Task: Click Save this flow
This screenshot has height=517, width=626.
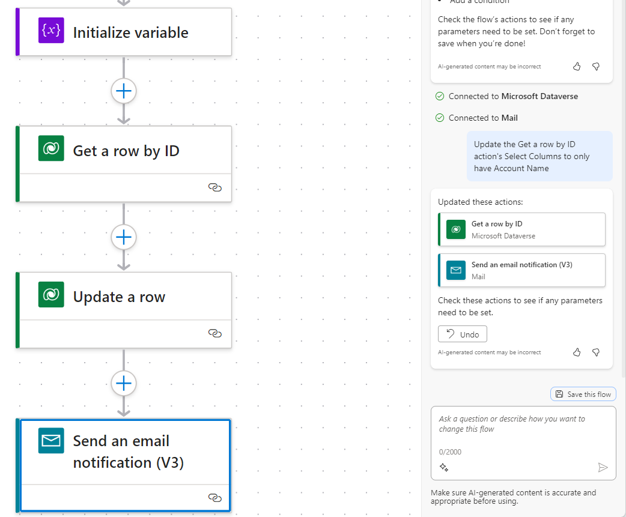Action: (x=583, y=393)
